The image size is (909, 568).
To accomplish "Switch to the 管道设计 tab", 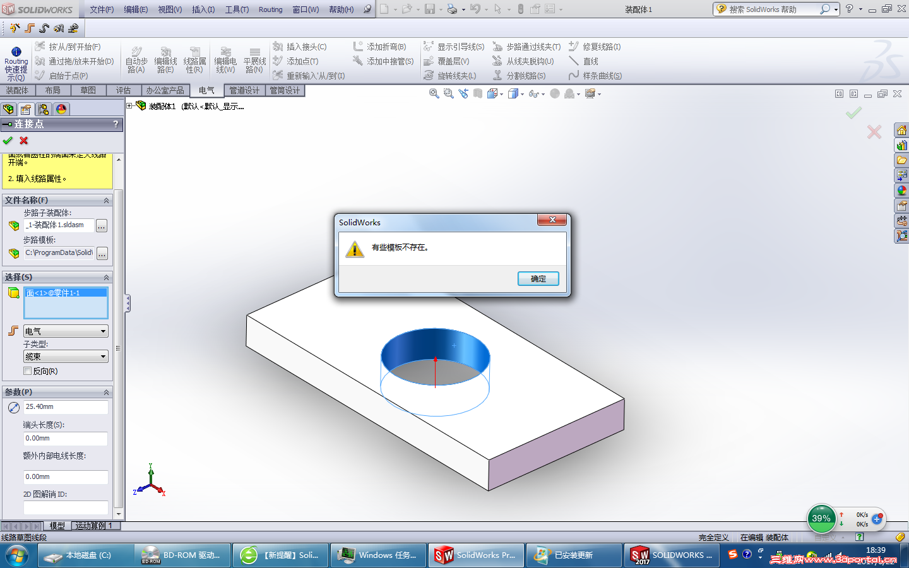I will click(244, 90).
